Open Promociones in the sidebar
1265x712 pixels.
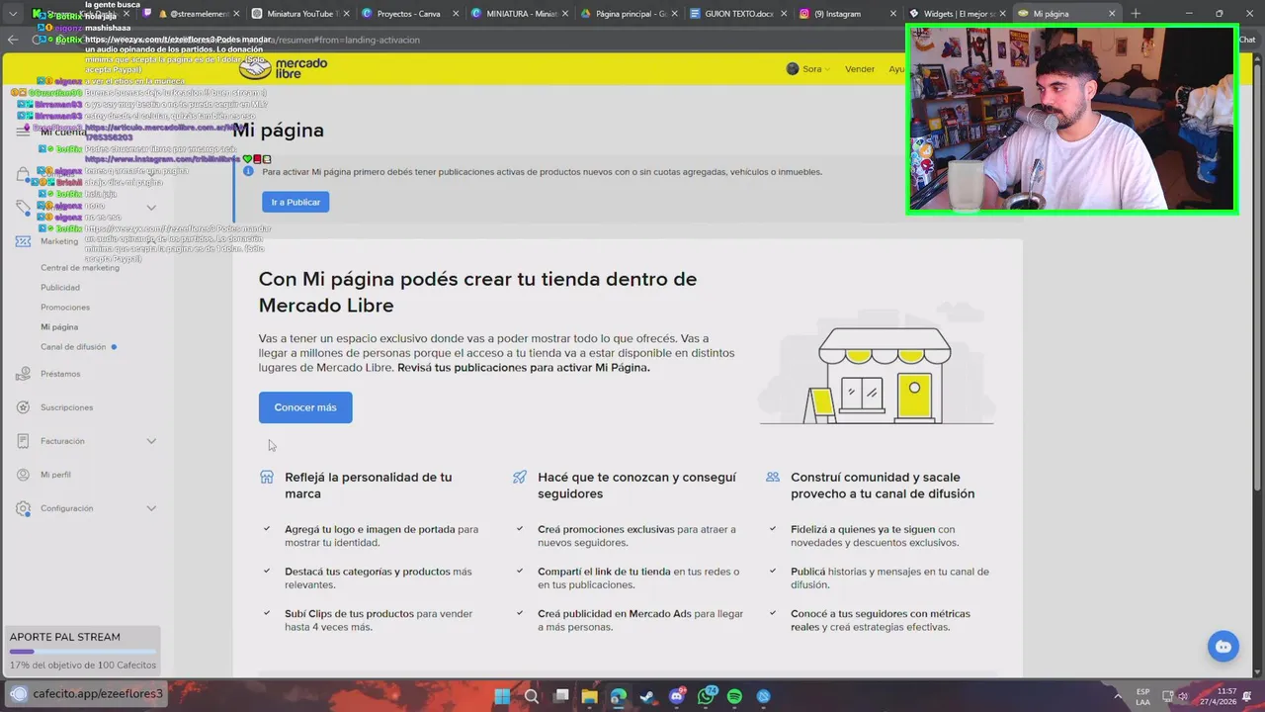tap(65, 308)
